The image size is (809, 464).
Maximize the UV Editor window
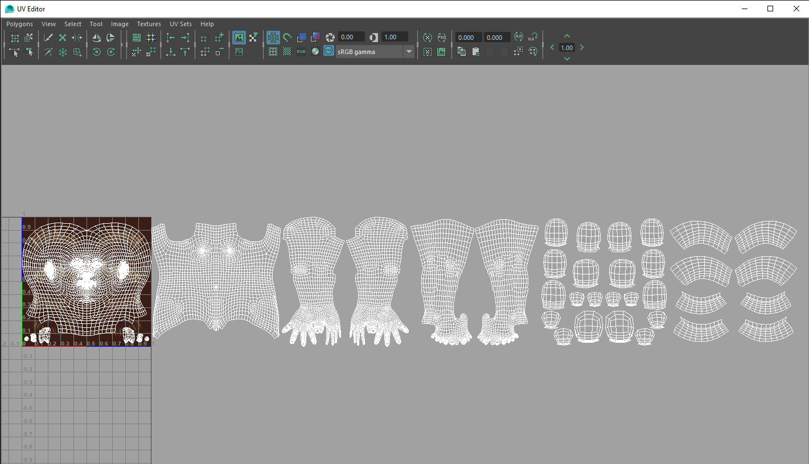pyautogui.click(x=770, y=9)
